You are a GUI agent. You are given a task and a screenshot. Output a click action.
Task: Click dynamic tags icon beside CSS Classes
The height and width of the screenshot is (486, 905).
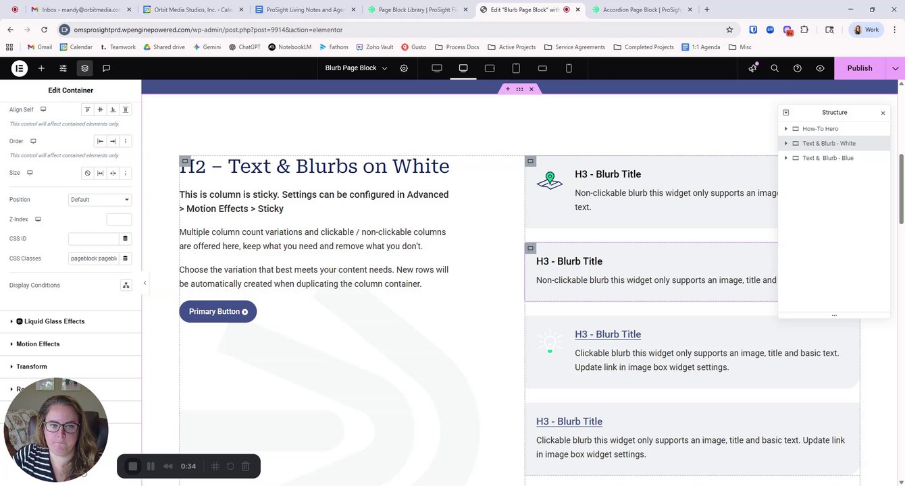coord(125,259)
